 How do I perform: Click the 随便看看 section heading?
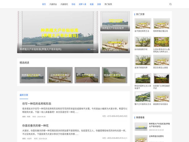pos(140,117)
